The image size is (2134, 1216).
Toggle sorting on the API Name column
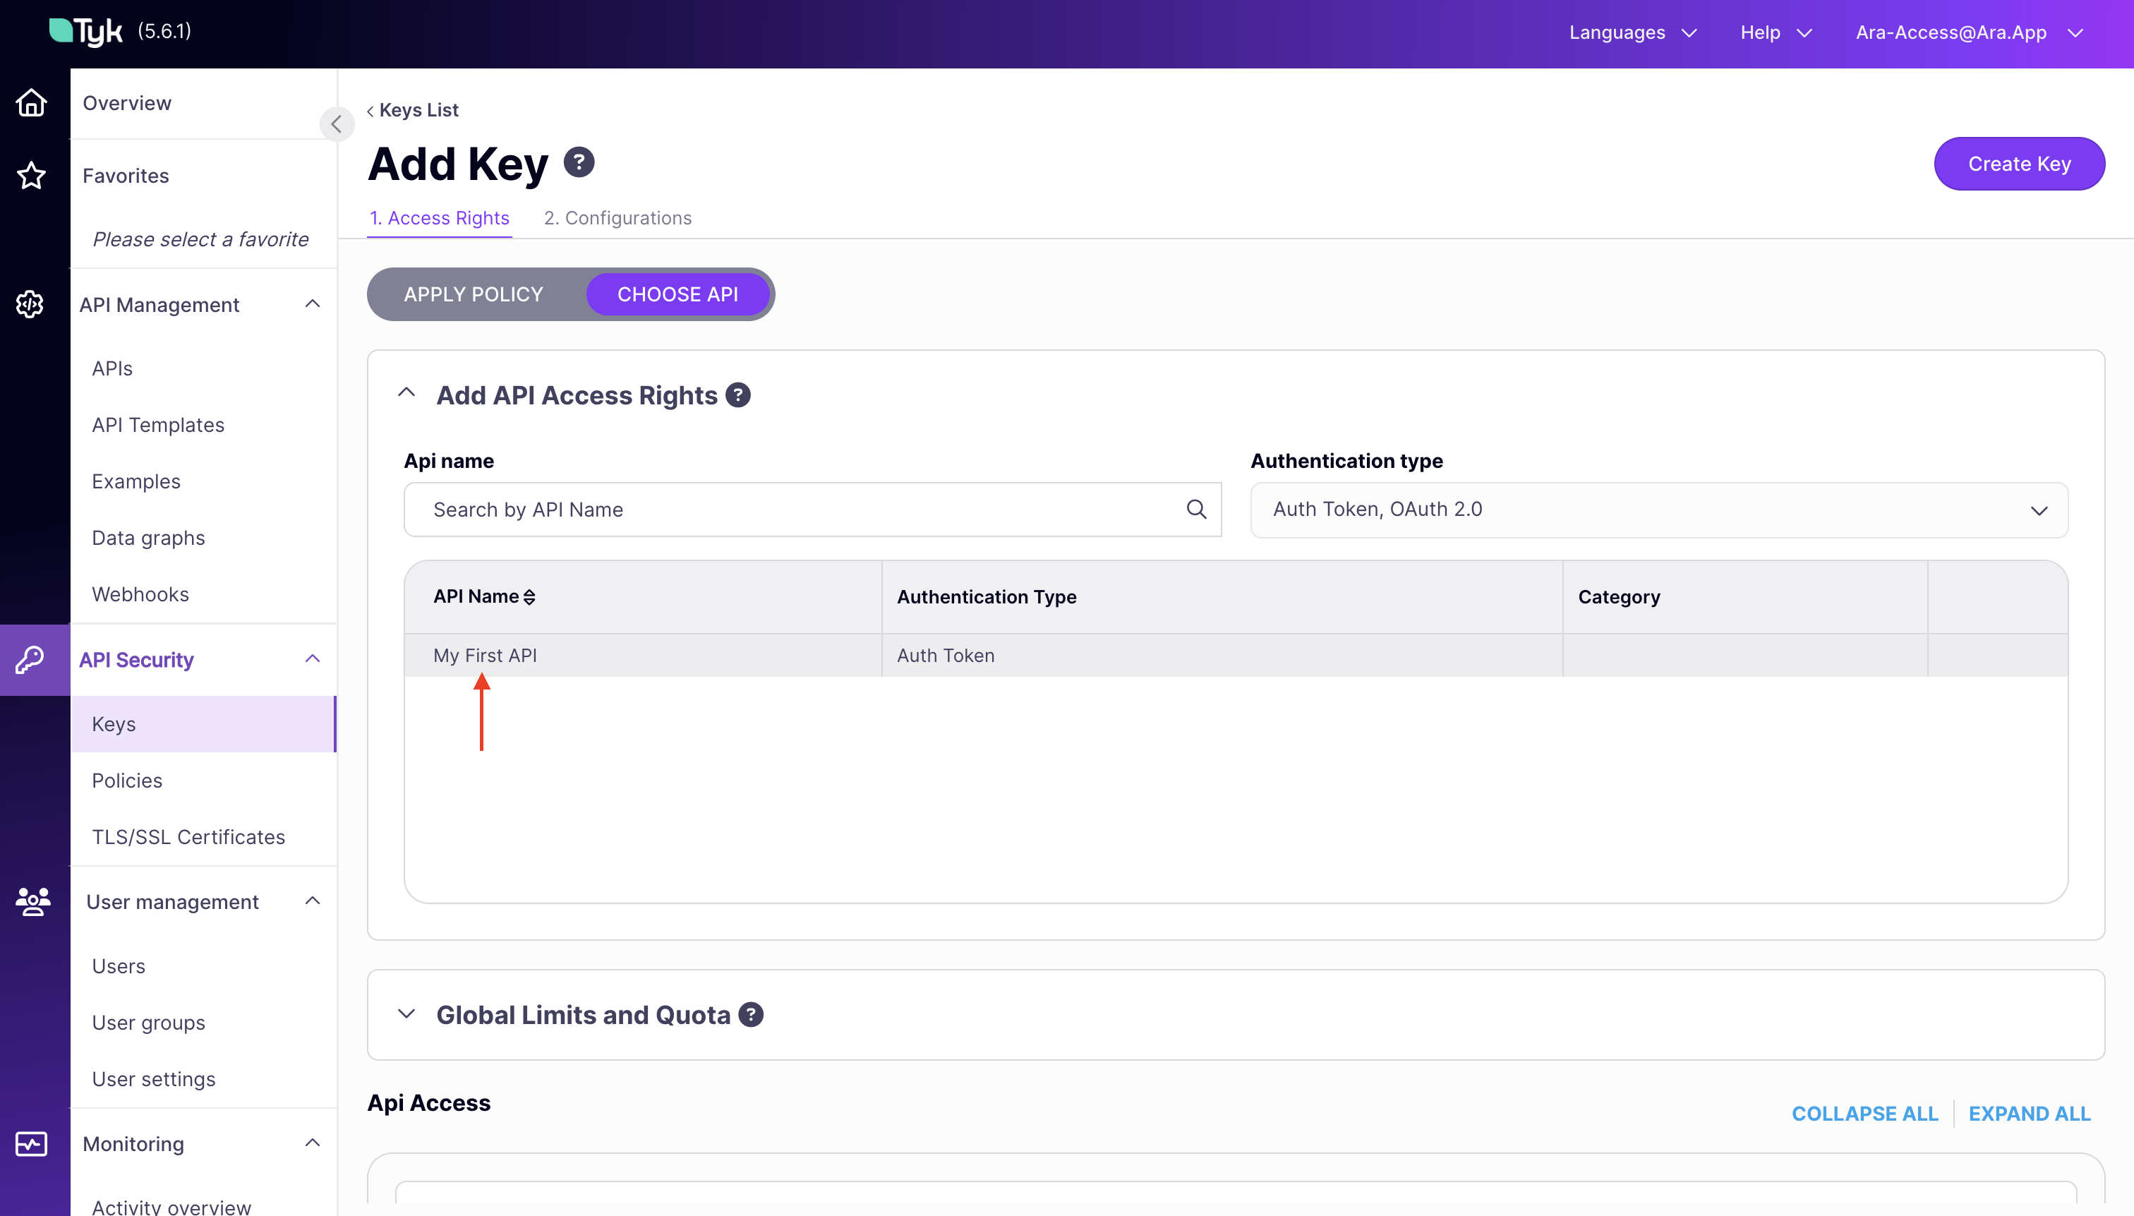530,596
